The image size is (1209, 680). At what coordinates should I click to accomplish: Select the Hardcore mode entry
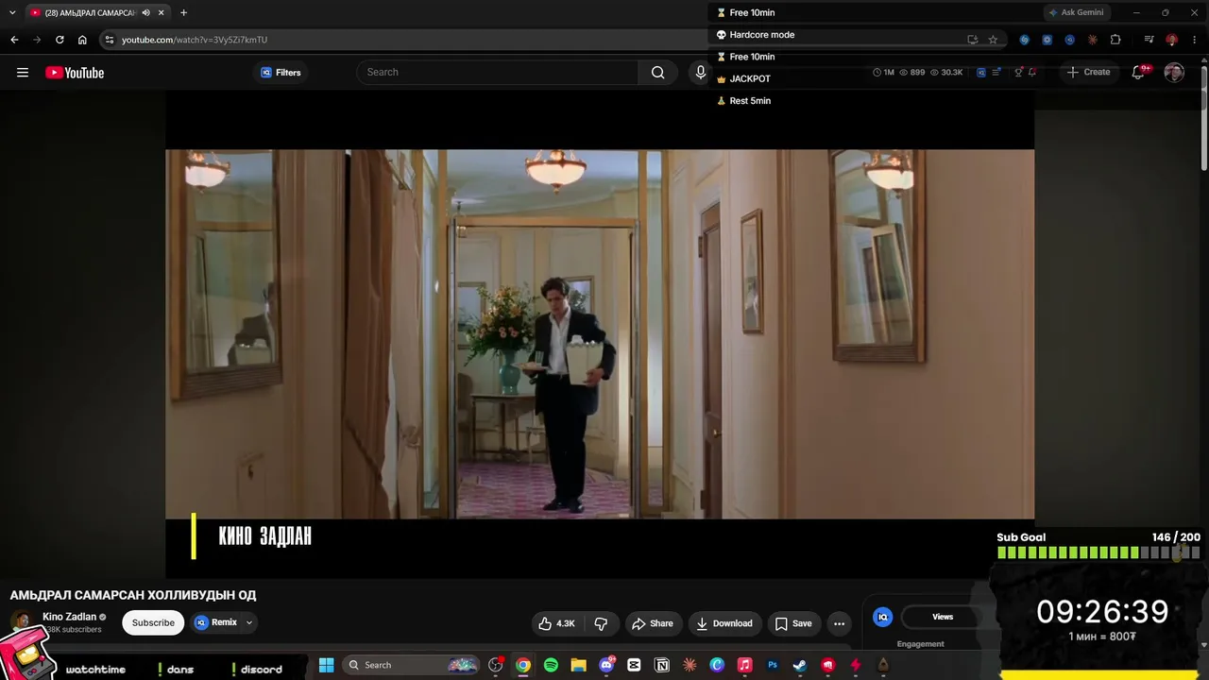(x=756, y=35)
